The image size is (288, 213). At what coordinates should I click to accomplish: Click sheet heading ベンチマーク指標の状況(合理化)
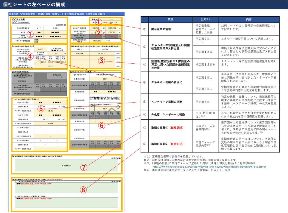[x=26, y=99]
